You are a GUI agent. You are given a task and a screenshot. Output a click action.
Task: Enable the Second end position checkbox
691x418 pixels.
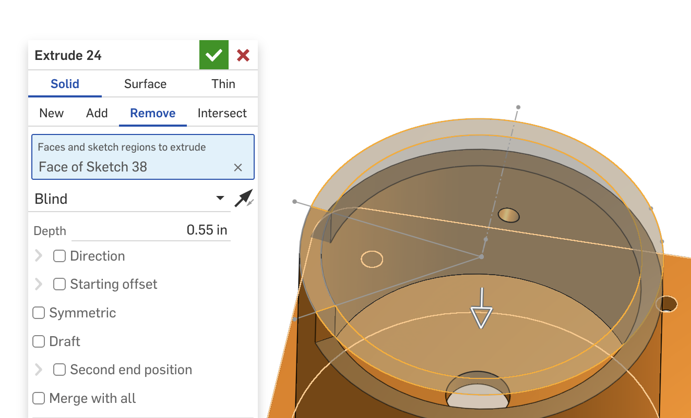(x=59, y=370)
